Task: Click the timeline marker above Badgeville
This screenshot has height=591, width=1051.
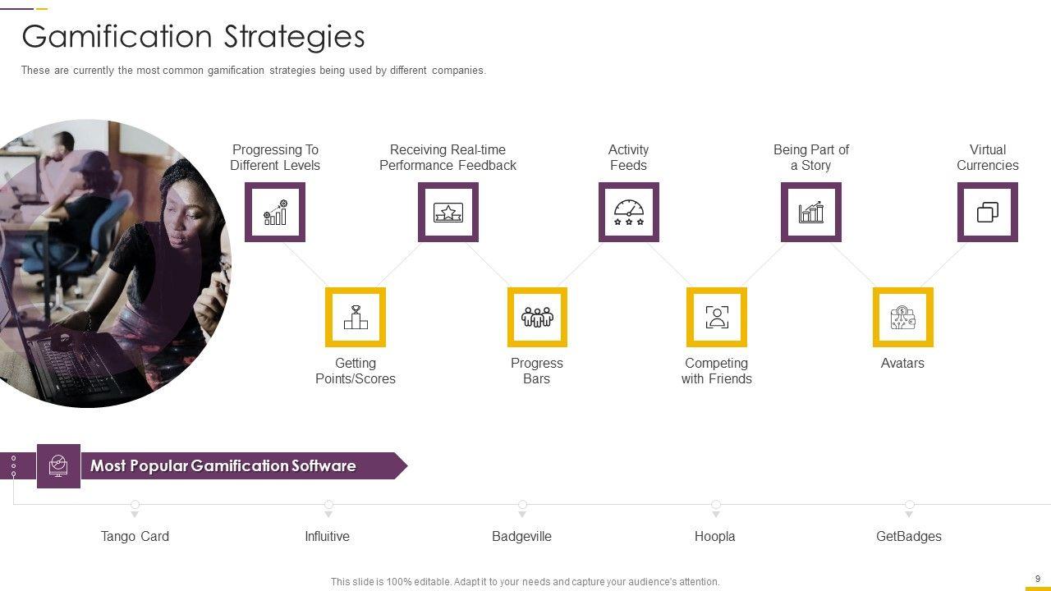Action: point(522,506)
